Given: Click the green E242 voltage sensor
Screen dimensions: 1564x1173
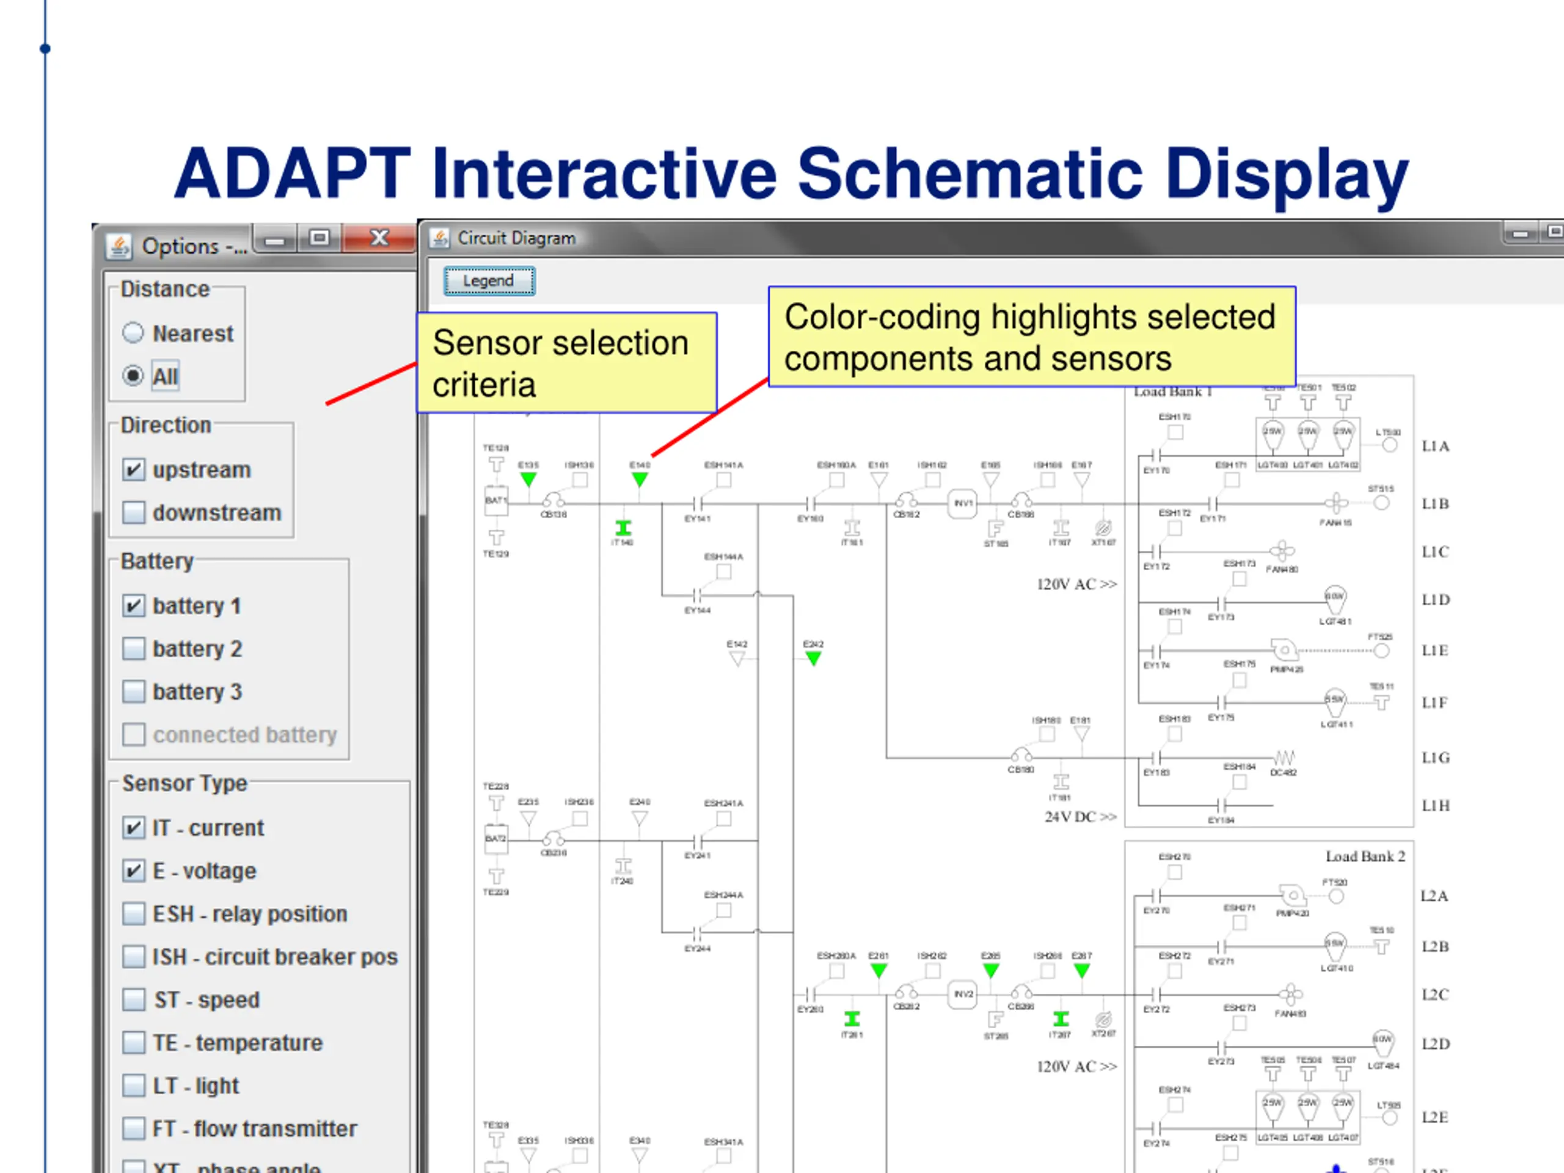Looking at the screenshot, I should [x=813, y=658].
